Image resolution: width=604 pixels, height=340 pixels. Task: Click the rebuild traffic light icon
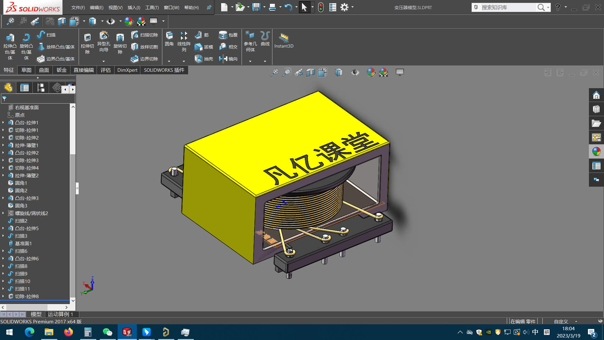(321, 7)
